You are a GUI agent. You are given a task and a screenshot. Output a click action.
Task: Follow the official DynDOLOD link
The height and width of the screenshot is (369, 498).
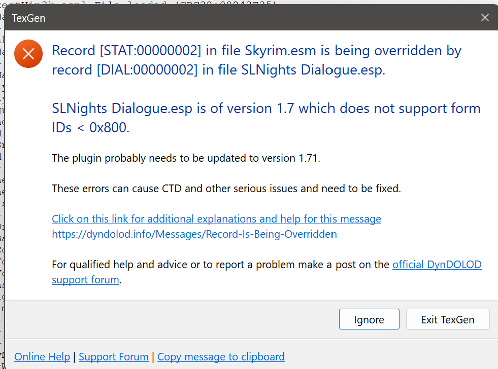437,265
